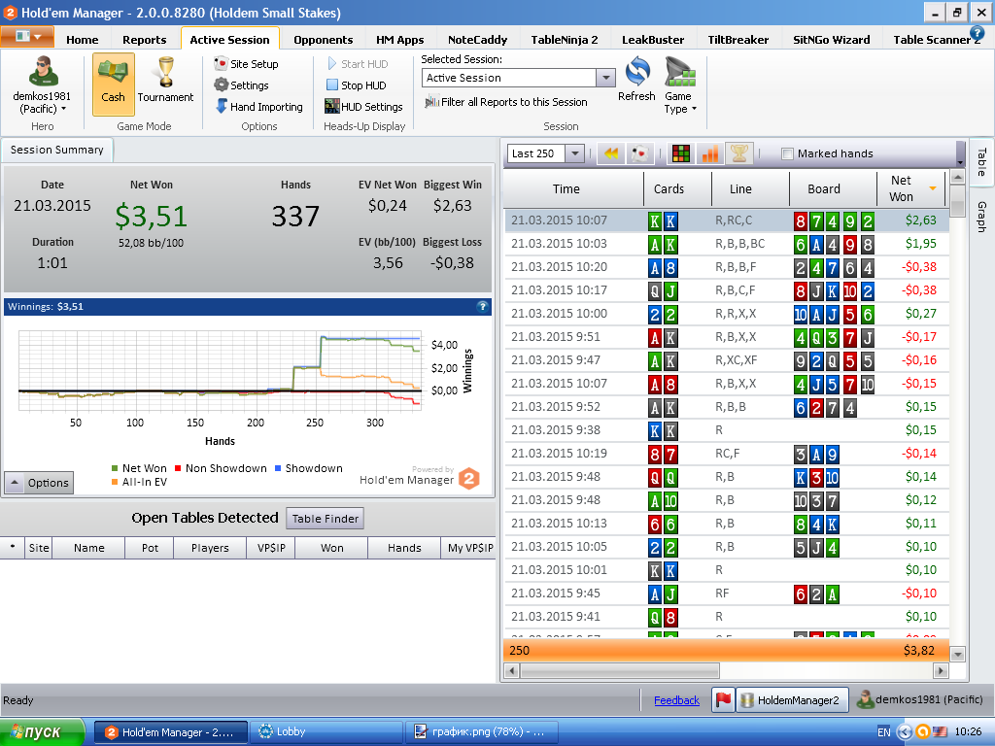The width and height of the screenshot is (995, 746).
Task: Select the 10:03 hand winning $1,95
Action: coord(727,244)
